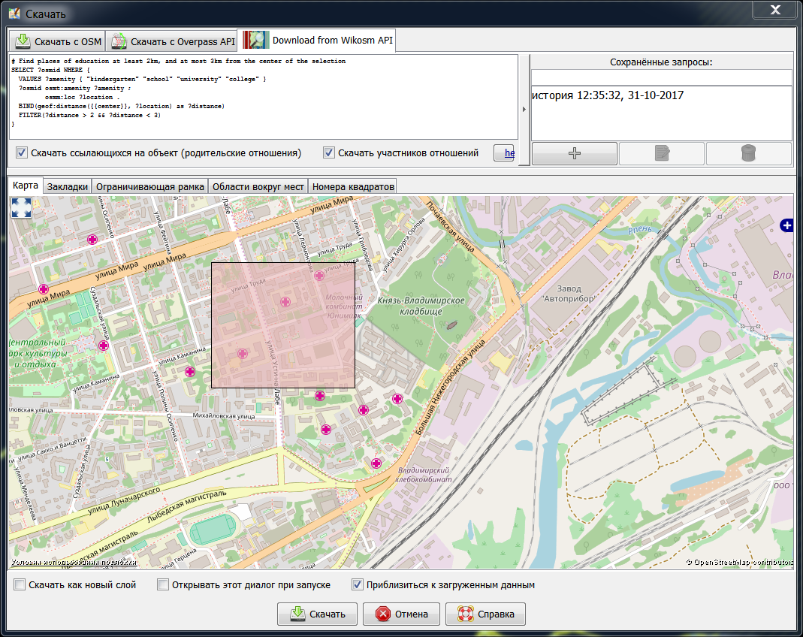The width and height of the screenshot is (803, 637).
Task: Disable Скачать участников отношений checkbox
Action: 328,152
